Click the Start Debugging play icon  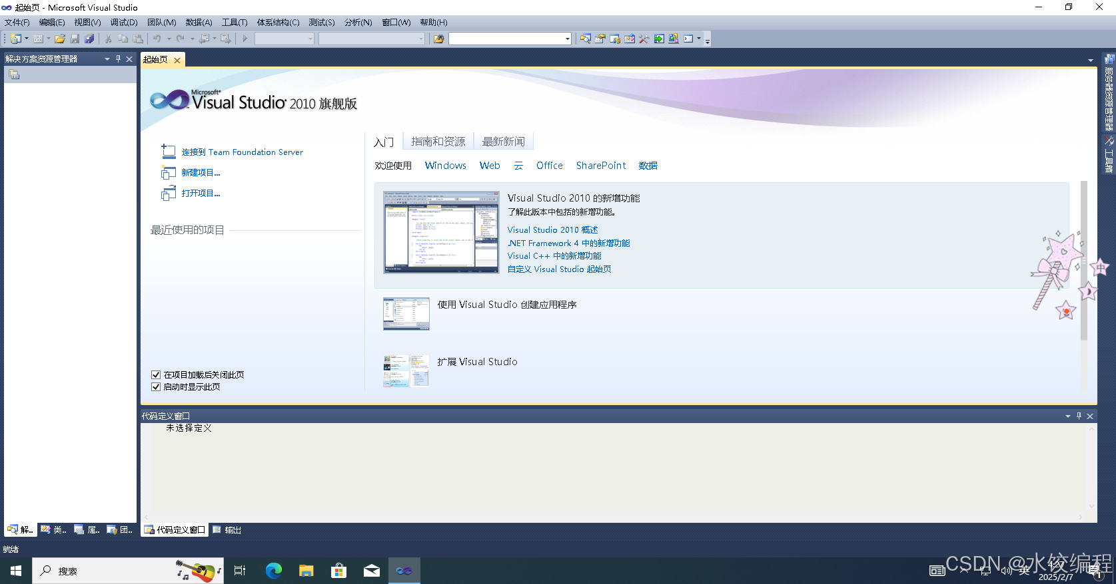click(x=245, y=39)
